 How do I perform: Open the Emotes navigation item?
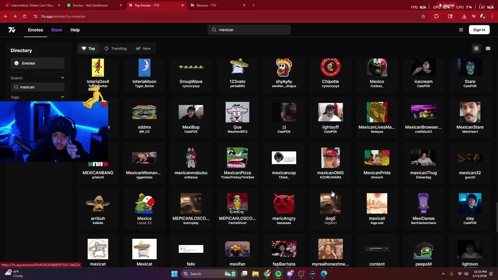pos(35,30)
